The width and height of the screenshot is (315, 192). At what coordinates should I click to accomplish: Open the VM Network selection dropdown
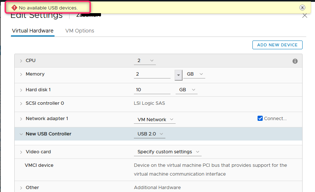155,119
